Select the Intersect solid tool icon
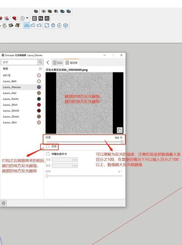Image resolution: width=182 pixels, height=245 pixels. pyautogui.click(x=44, y=11)
